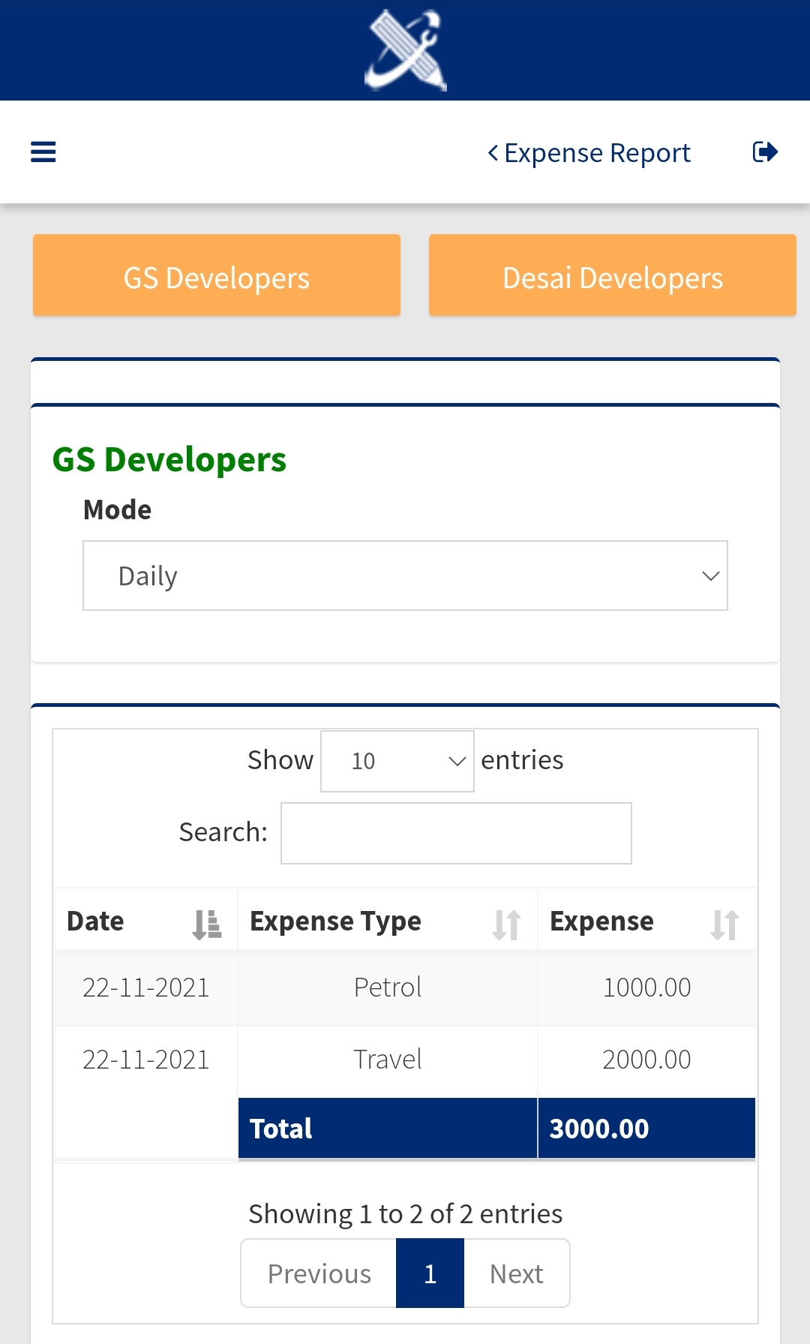Select page 1 in pagination
The width and height of the screenshot is (810, 1344).
tap(430, 1273)
